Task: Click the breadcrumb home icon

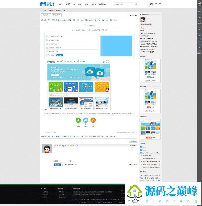Action: pos(41,10)
